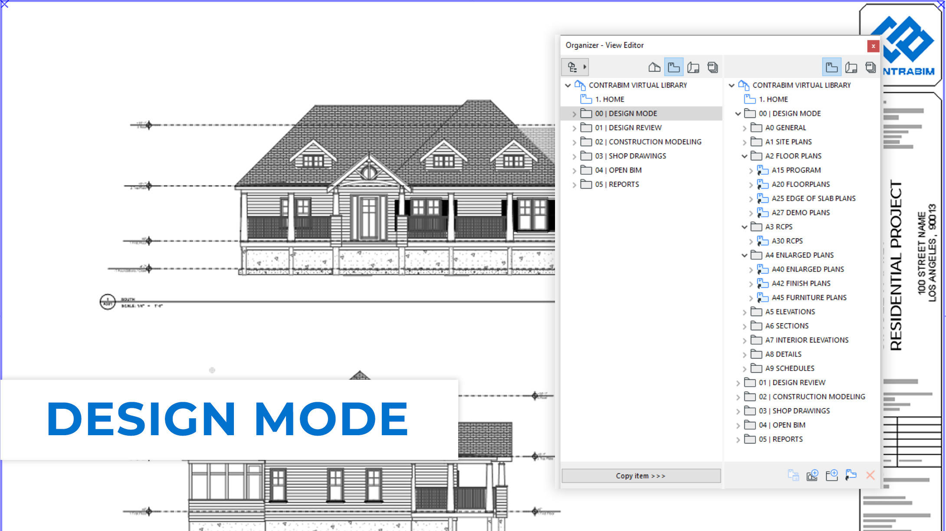Collapse A4 ENLARGED PLANS folder
This screenshot has height=531, width=946.
coord(745,255)
